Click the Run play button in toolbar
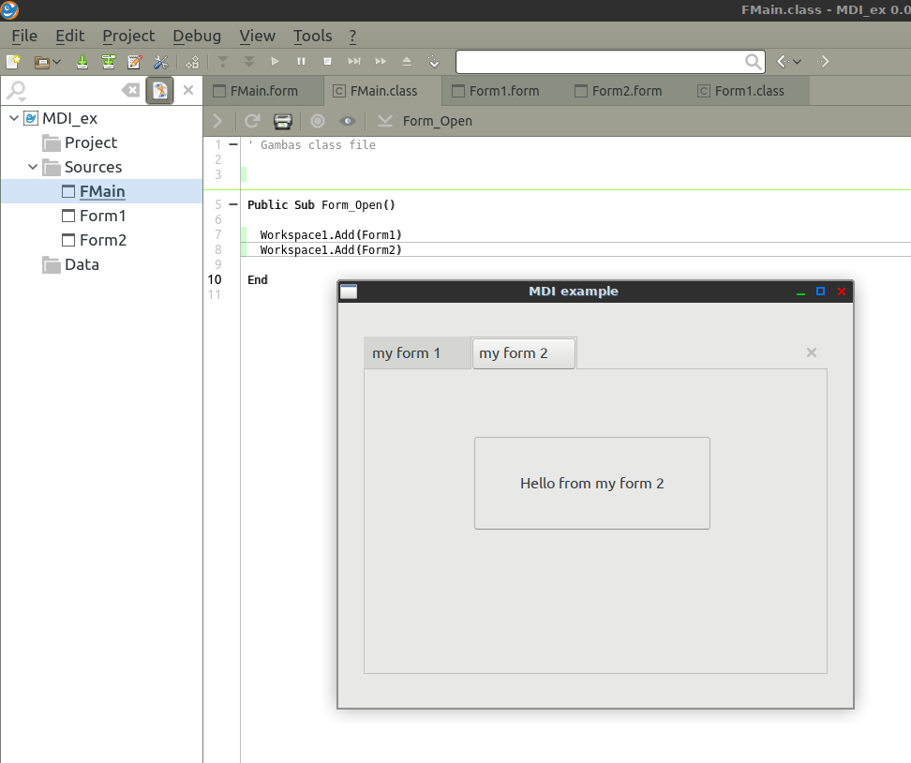Image resolution: width=911 pixels, height=763 pixels. tap(275, 62)
